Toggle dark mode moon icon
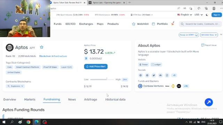This screenshot has width=223, height=125. point(207,15)
